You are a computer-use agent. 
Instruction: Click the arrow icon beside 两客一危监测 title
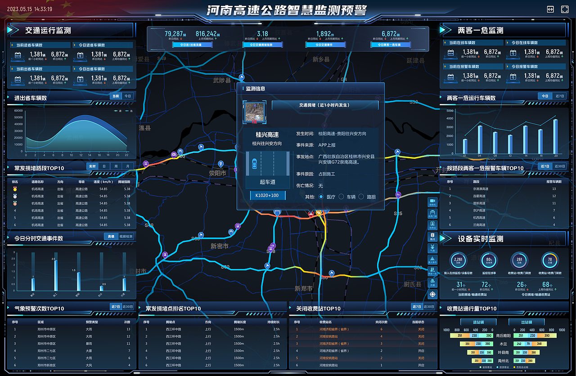coord(446,30)
